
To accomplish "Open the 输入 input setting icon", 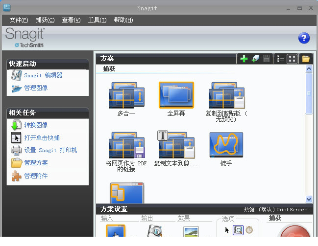I will [x=116, y=231].
